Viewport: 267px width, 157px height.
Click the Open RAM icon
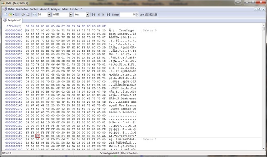[23, 15]
